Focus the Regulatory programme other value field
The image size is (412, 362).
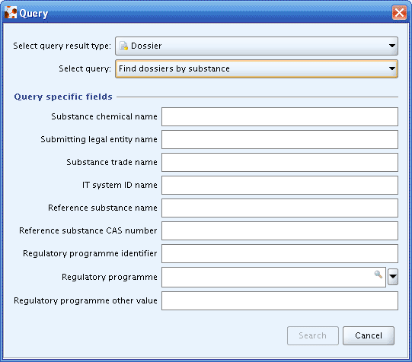(279, 300)
